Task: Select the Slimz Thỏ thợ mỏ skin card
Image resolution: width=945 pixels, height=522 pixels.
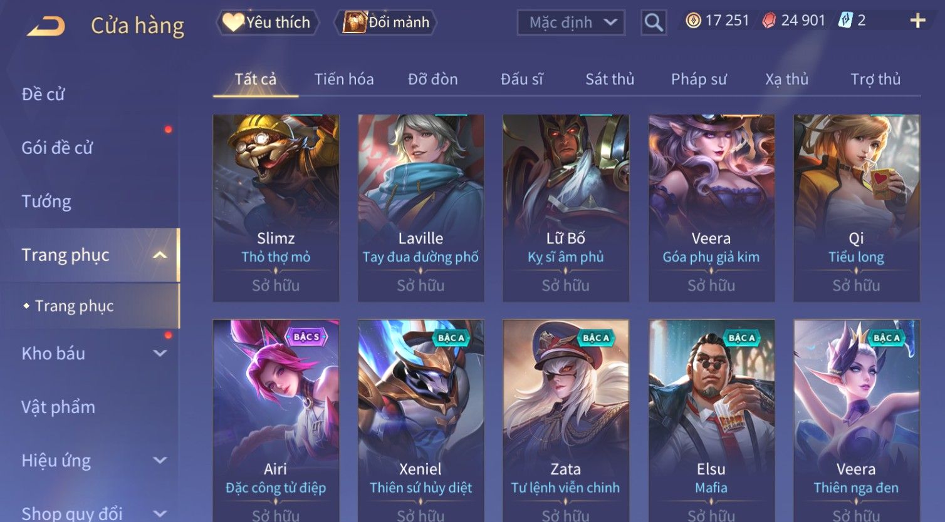Action: pyautogui.click(x=276, y=208)
